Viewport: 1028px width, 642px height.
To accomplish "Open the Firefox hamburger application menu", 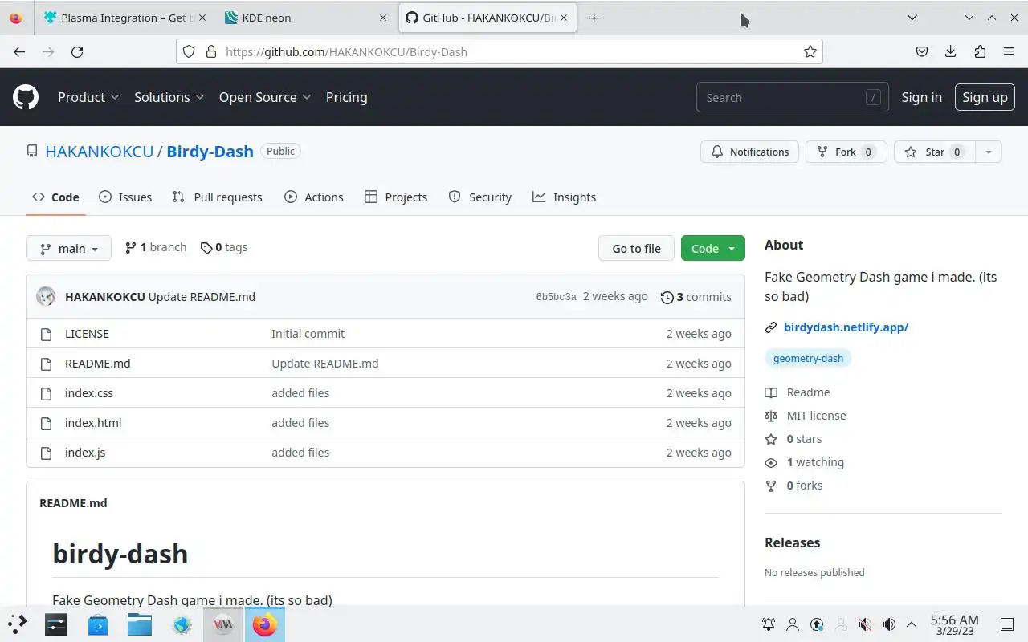I will [x=1009, y=51].
